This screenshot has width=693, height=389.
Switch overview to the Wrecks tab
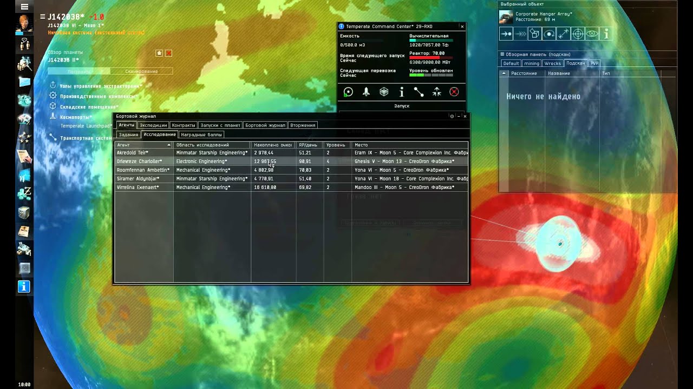(x=553, y=63)
